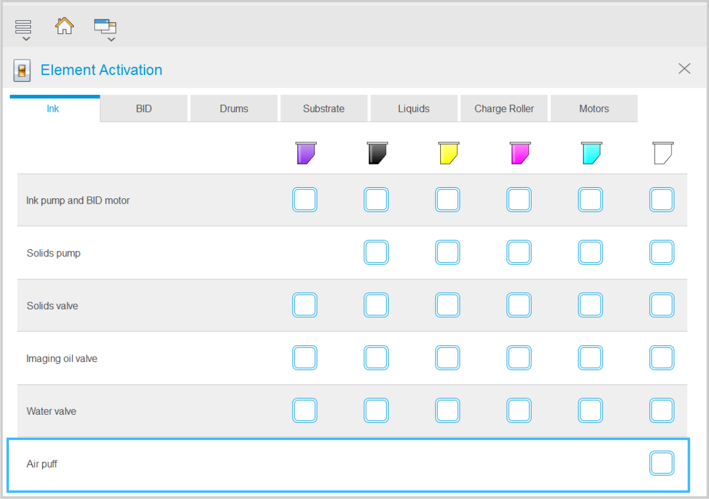This screenshot has width=709, height=499.
Task: Go to the Home screen icon
Action: [64, 26]
